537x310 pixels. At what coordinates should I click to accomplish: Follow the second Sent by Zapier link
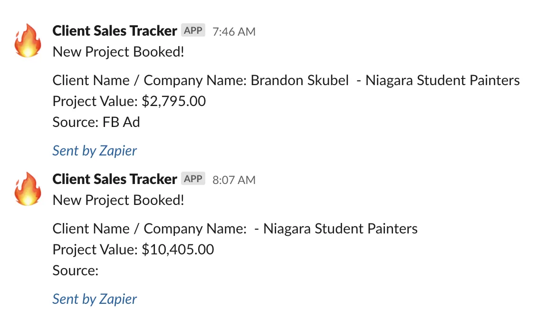click(95, 300)
